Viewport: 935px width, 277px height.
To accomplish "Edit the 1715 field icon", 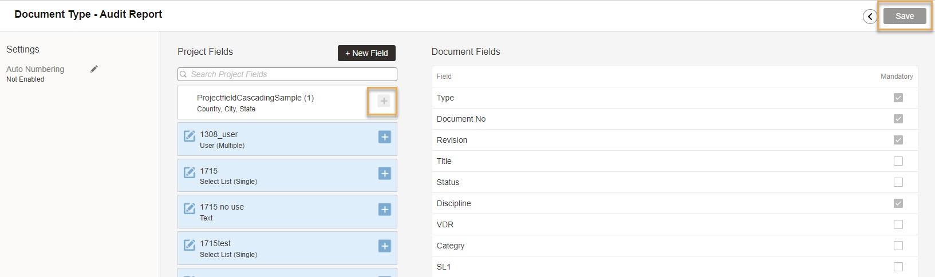I will [190, 172].
